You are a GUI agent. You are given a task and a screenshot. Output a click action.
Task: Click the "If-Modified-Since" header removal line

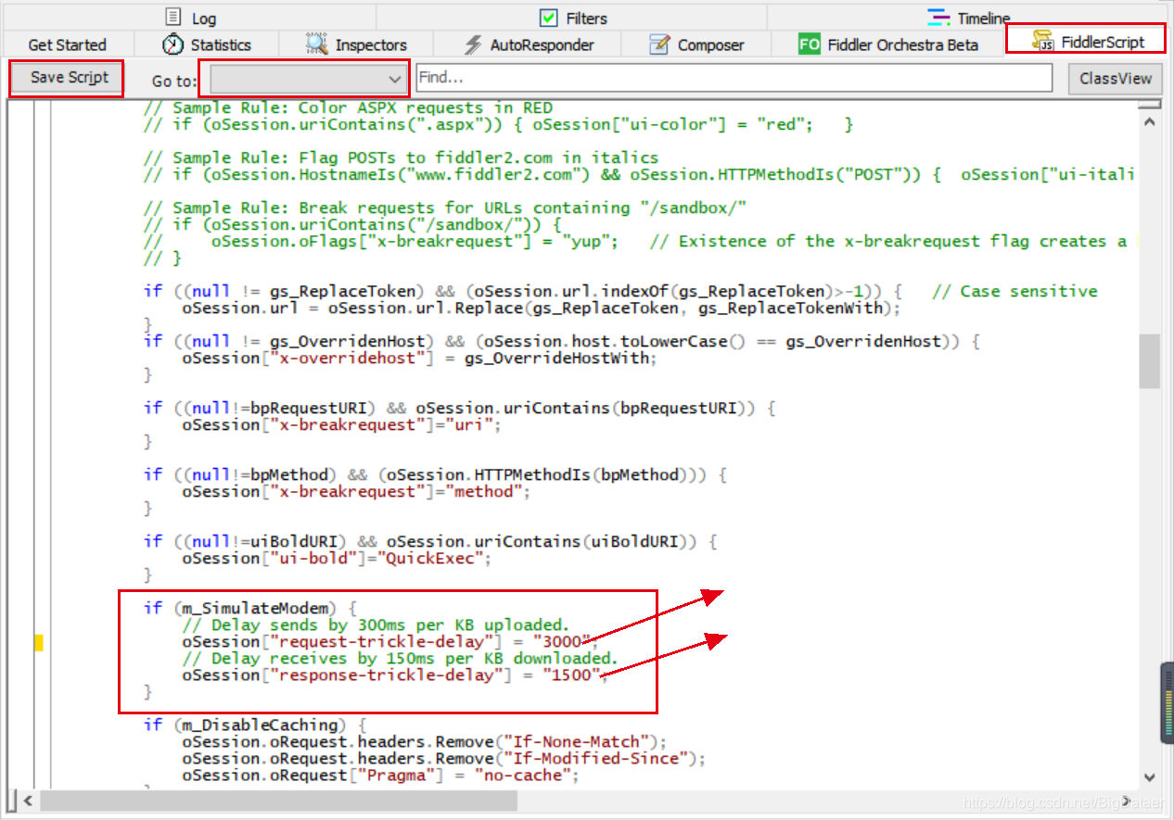443,758
